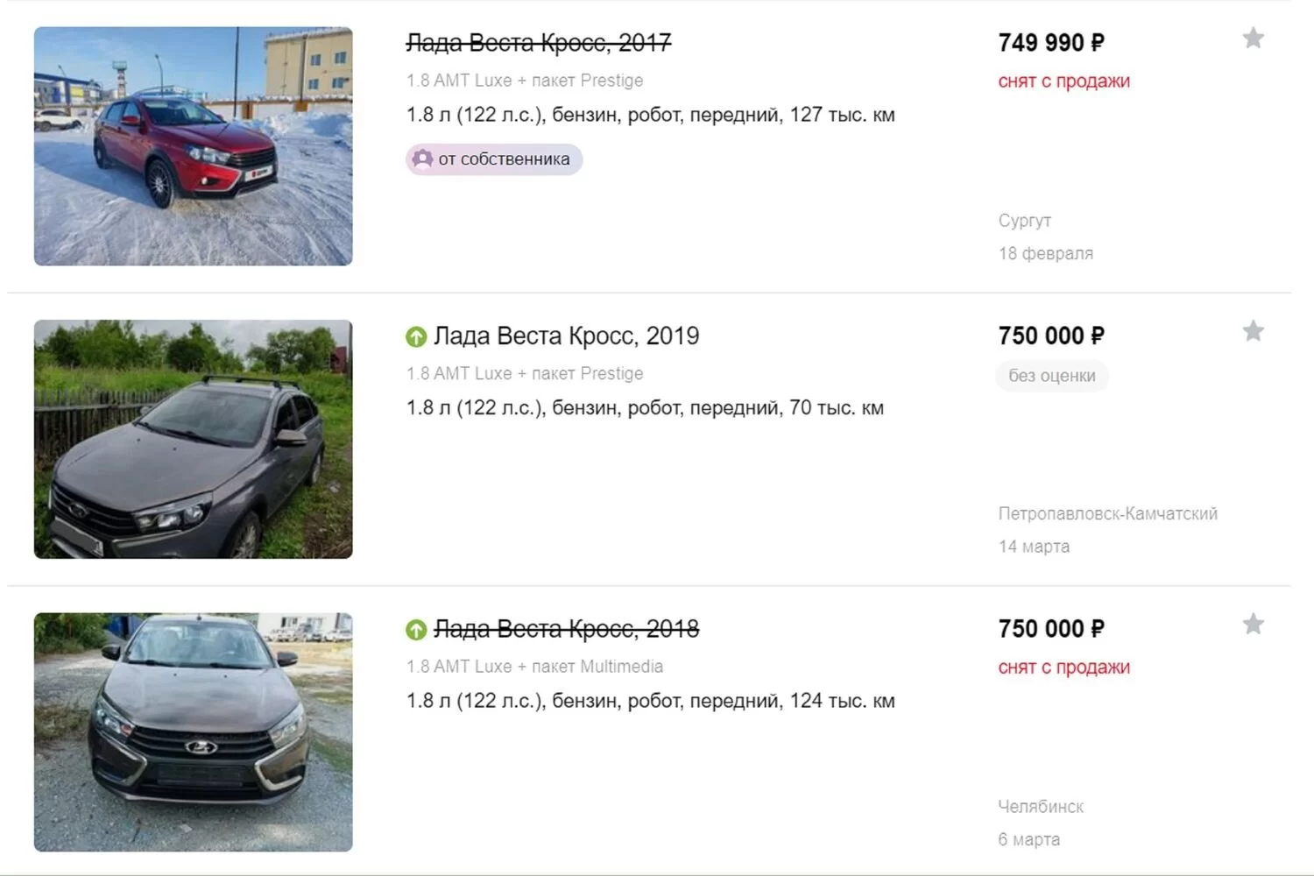Click the "без оценки" price badge
The image size is (1314, 876).
tap(1051, 376)
